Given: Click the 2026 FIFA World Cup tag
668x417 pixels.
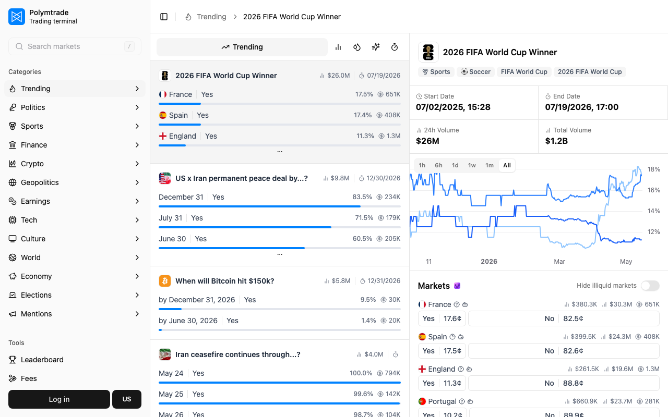Looking at the screenshot, I should (590, 72).
